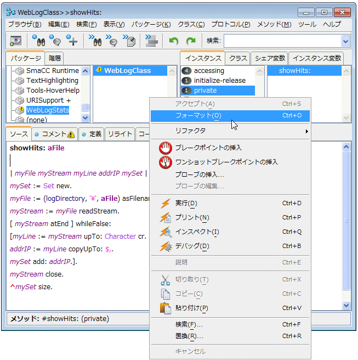Click the eye inspect icon in toolbar

[16, 41]
